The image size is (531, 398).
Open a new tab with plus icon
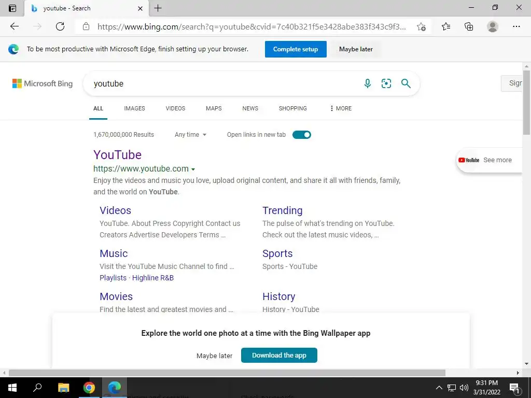158,8
